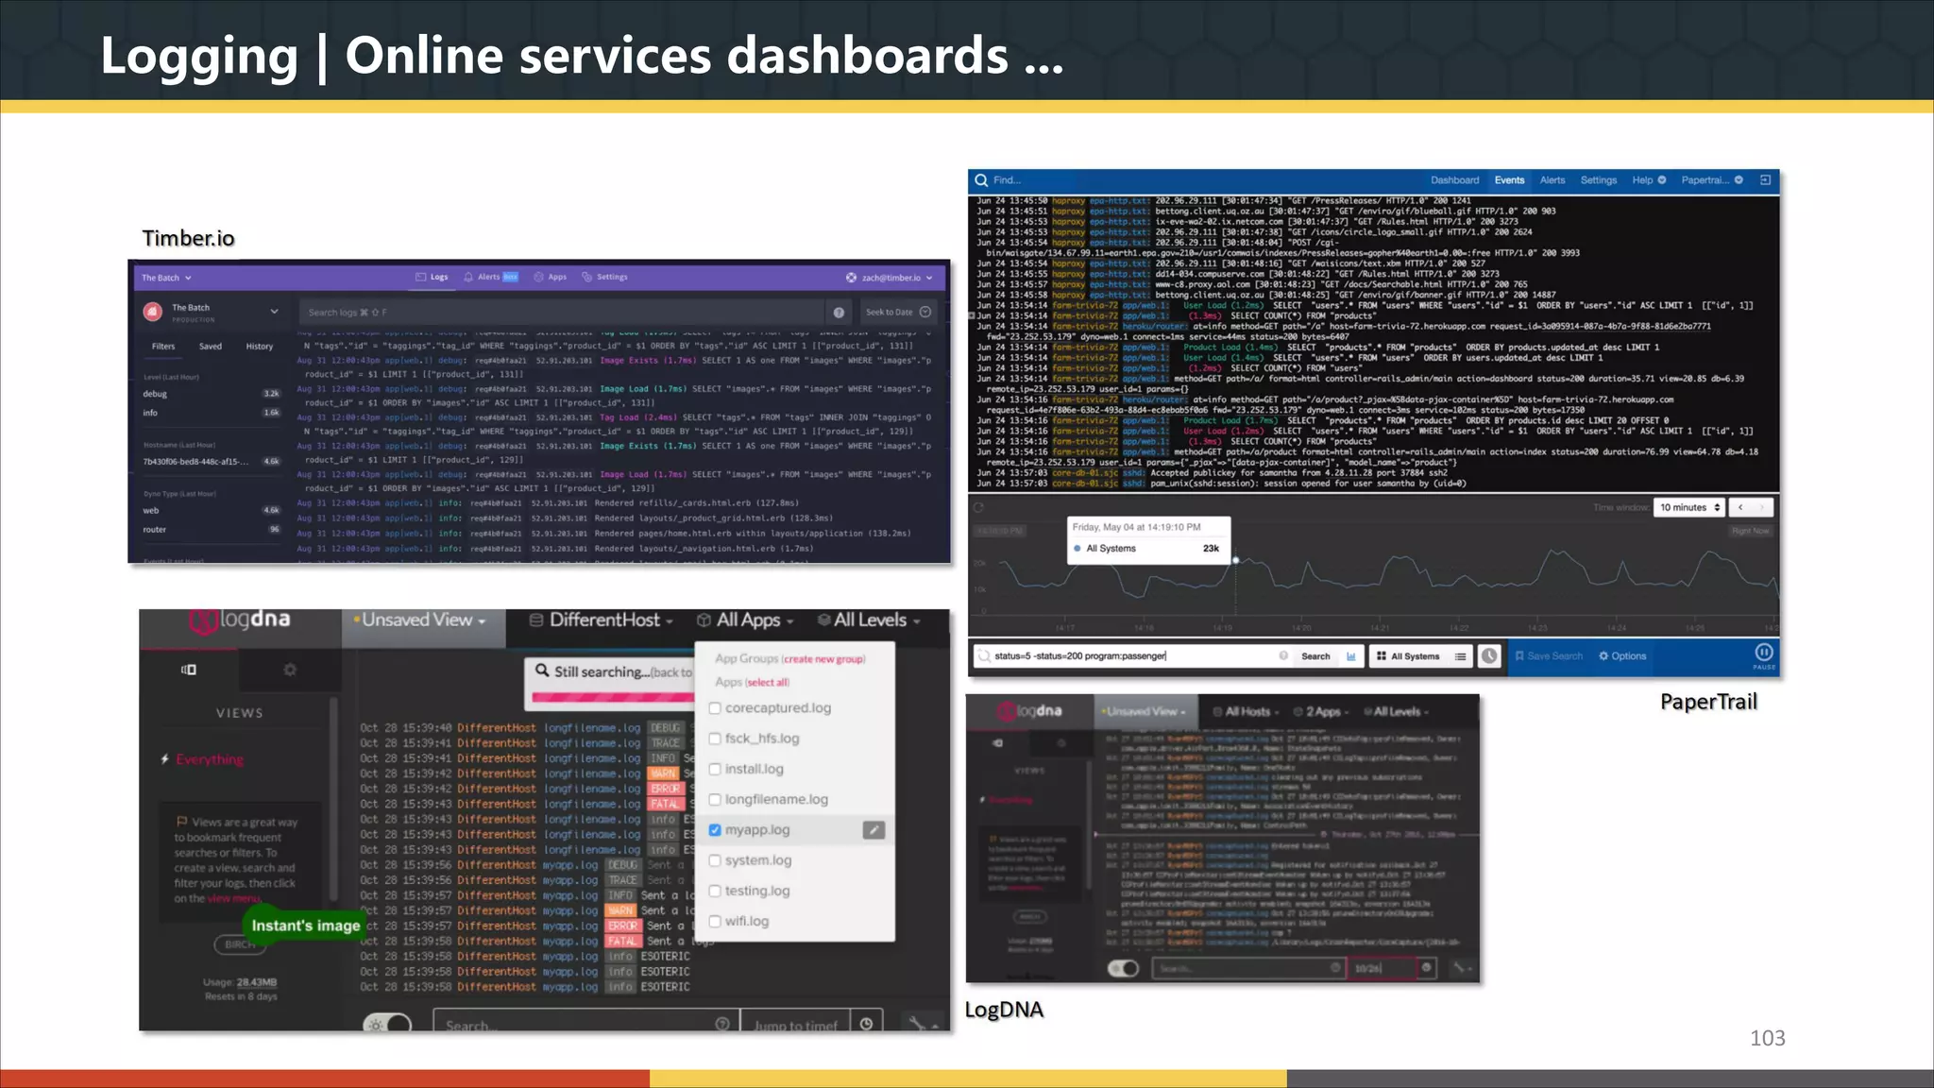
Task: Open the 10 minutes time window dropdown
Action: tap(1689, 508)
